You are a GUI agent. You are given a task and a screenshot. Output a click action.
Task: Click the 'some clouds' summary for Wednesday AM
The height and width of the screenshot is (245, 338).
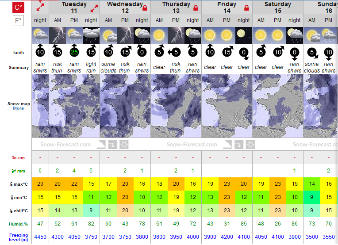tap(108, 67)
